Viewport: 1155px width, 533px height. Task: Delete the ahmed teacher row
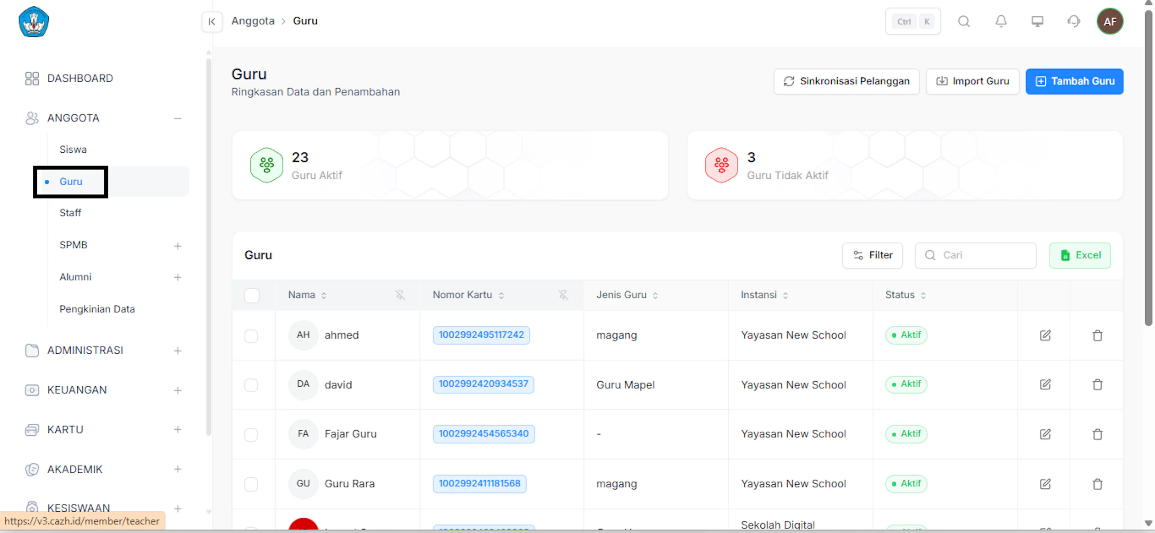1097,335
